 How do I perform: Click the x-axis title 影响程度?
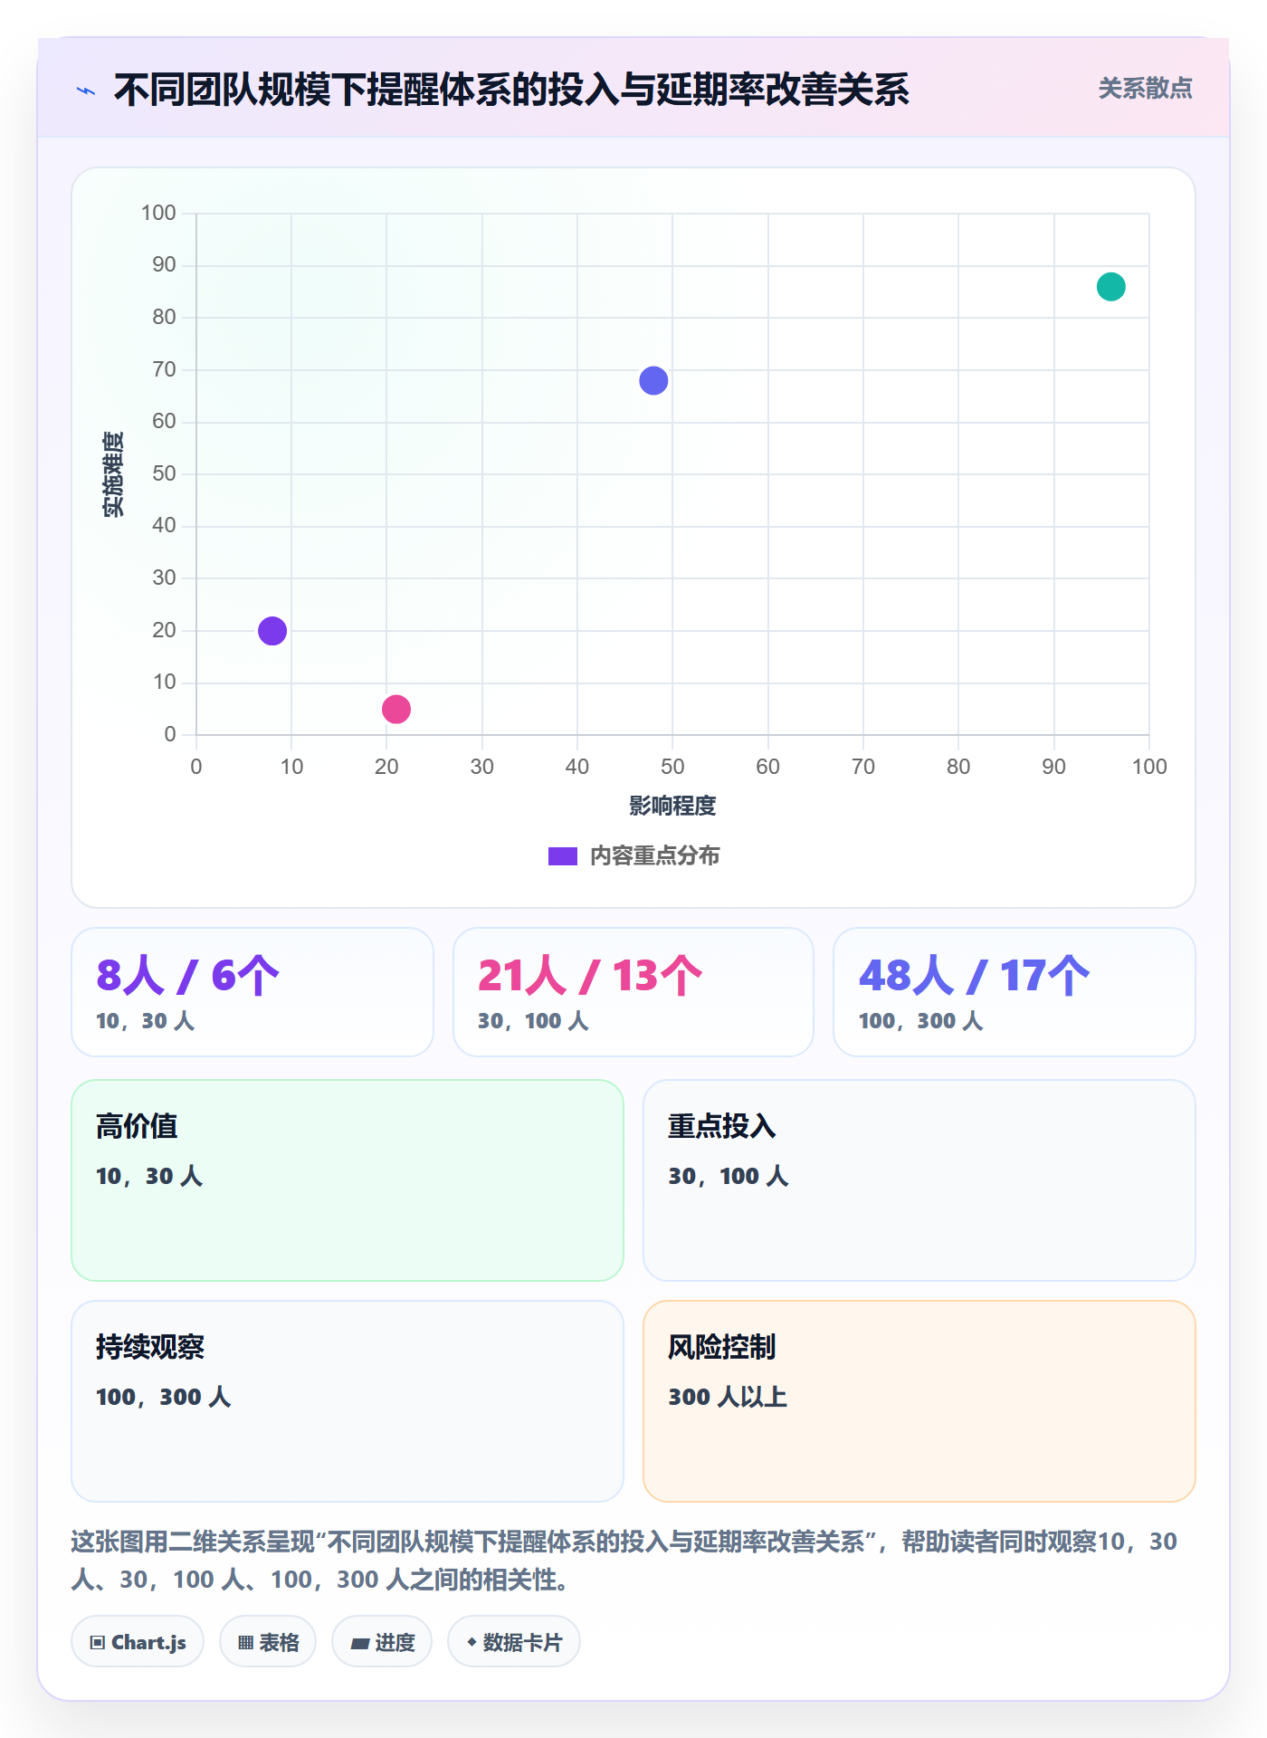(672, 806)
